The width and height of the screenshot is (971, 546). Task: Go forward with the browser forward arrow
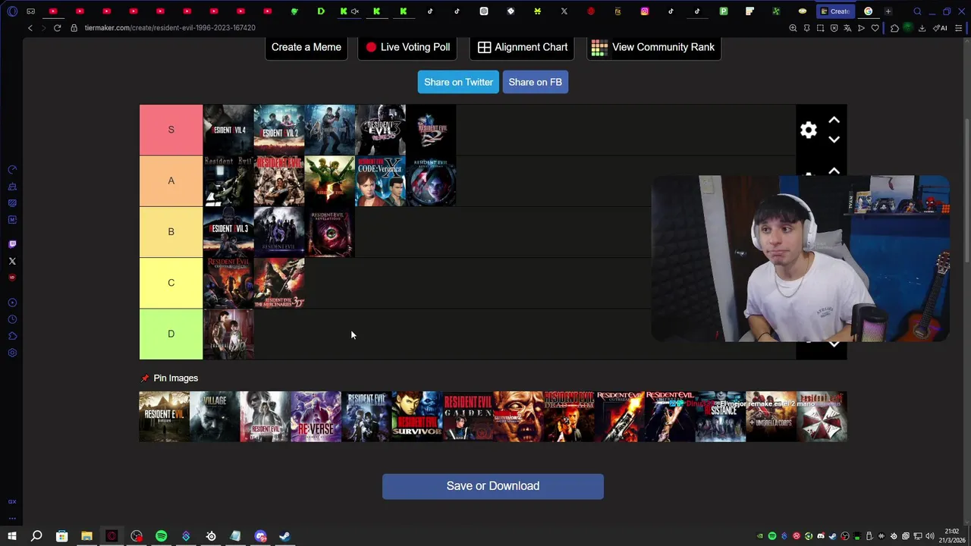(x=43, y=28)
